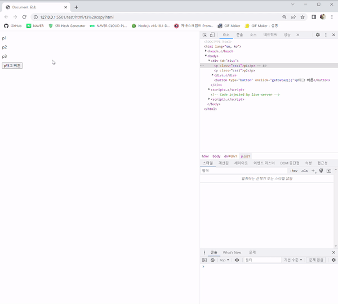The width and height of the screenshot is (338, 304).
Task: Click the site information icon in the address bar
Action: 35,17
